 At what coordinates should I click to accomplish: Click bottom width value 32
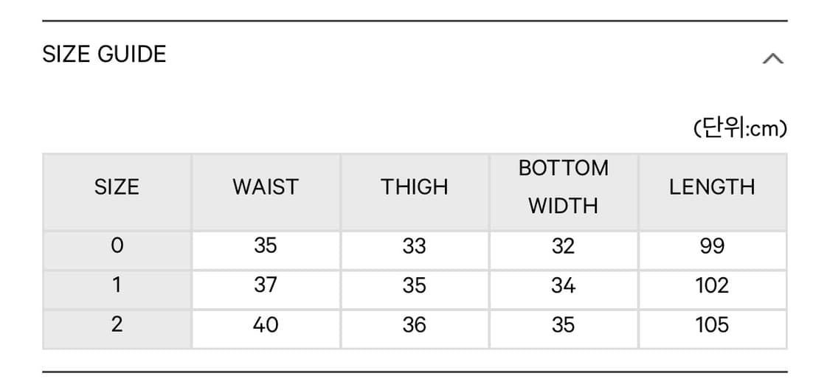point(564,246)
